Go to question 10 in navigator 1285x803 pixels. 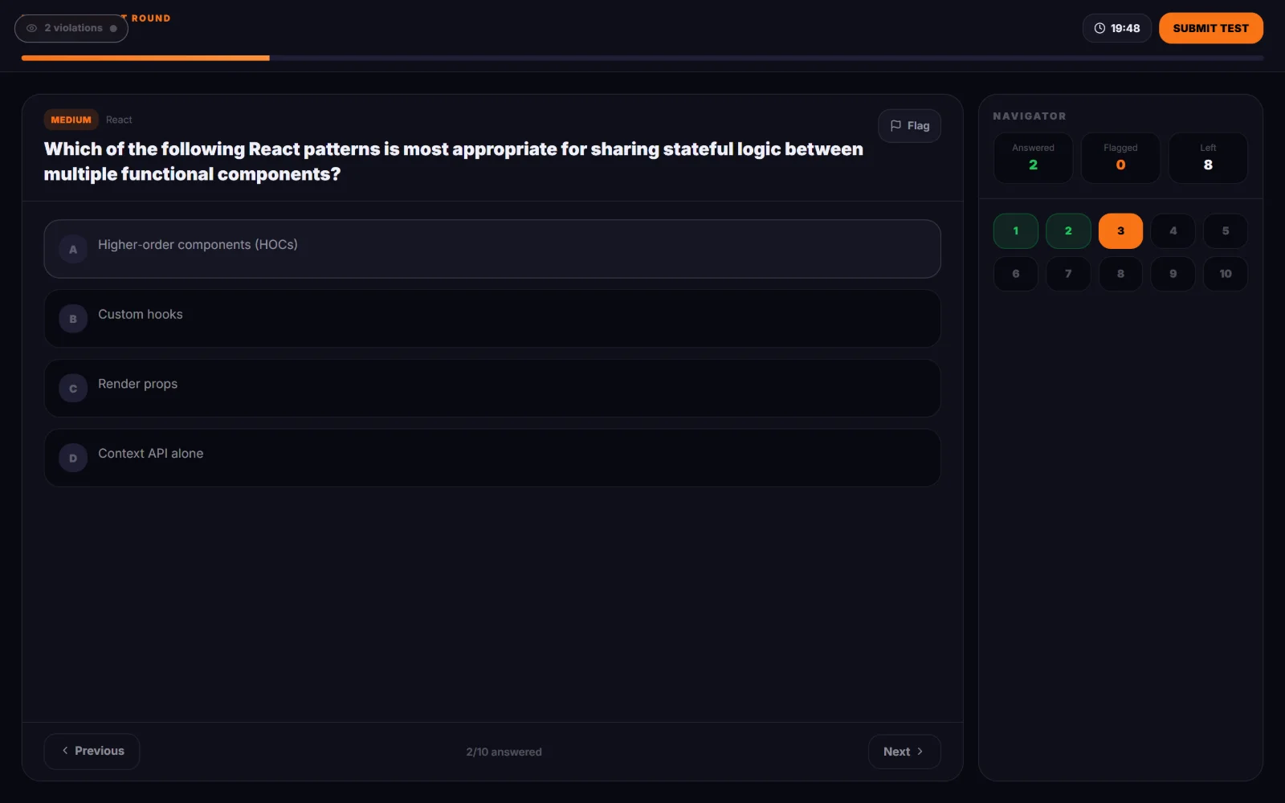[1226, 274]
